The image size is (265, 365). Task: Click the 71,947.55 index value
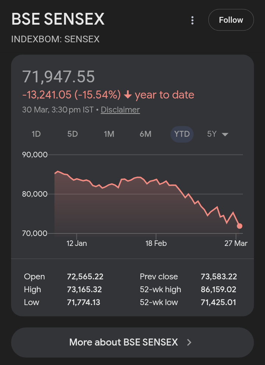pyautogui.click(x=59, y=77)
